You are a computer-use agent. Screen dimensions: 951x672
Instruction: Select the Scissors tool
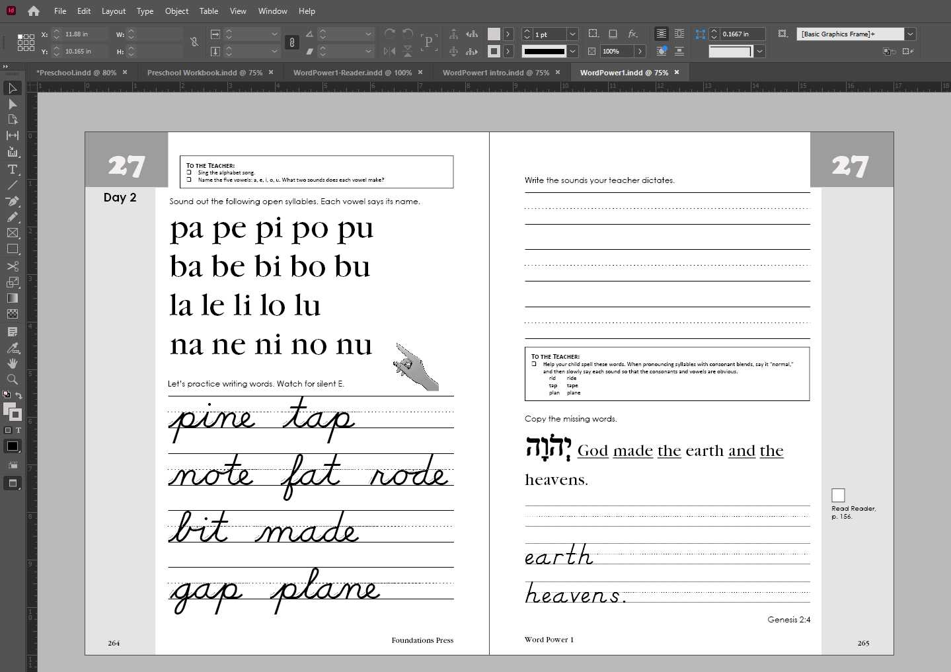13,266
